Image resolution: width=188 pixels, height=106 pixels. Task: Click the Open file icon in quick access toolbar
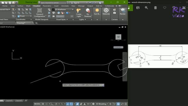[x=6, y=3]
